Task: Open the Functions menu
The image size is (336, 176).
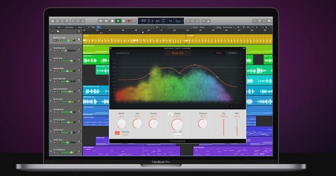Action: [69, 27]
